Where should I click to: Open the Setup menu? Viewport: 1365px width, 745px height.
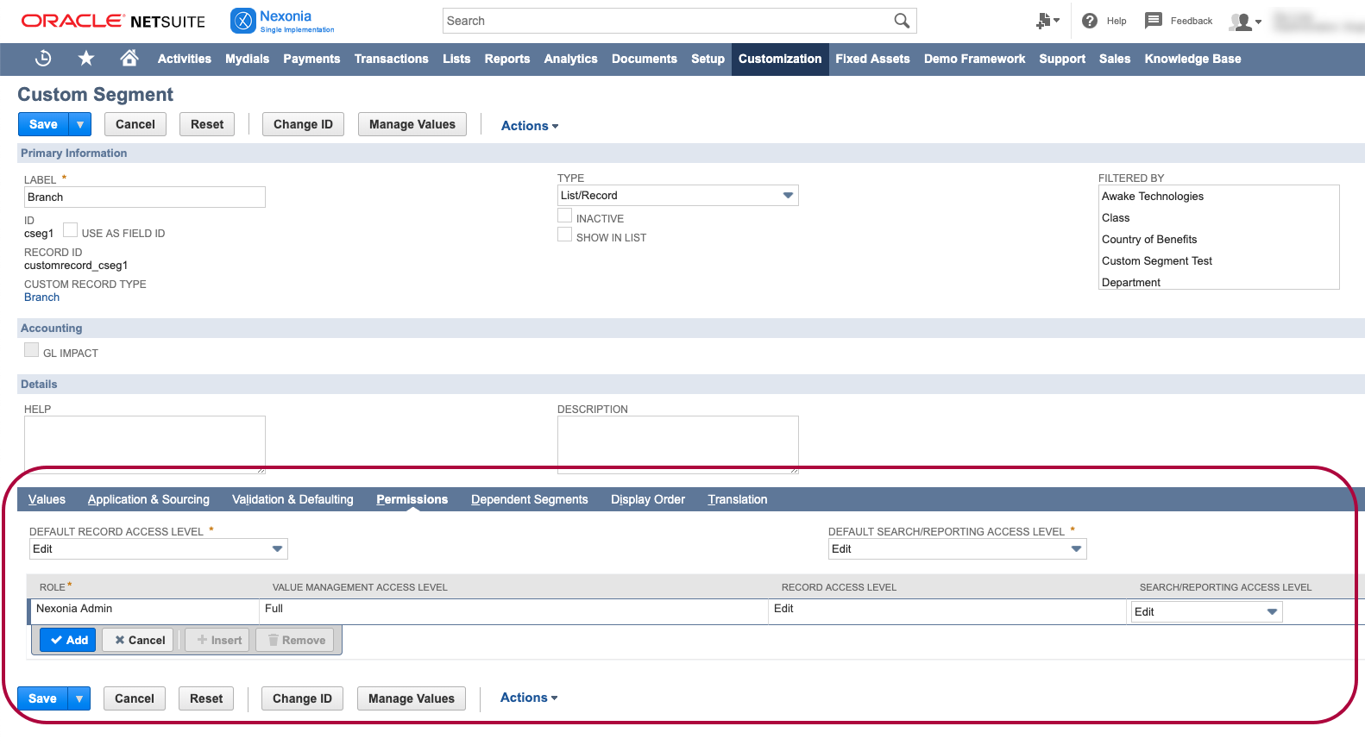(x=708, y=59)
